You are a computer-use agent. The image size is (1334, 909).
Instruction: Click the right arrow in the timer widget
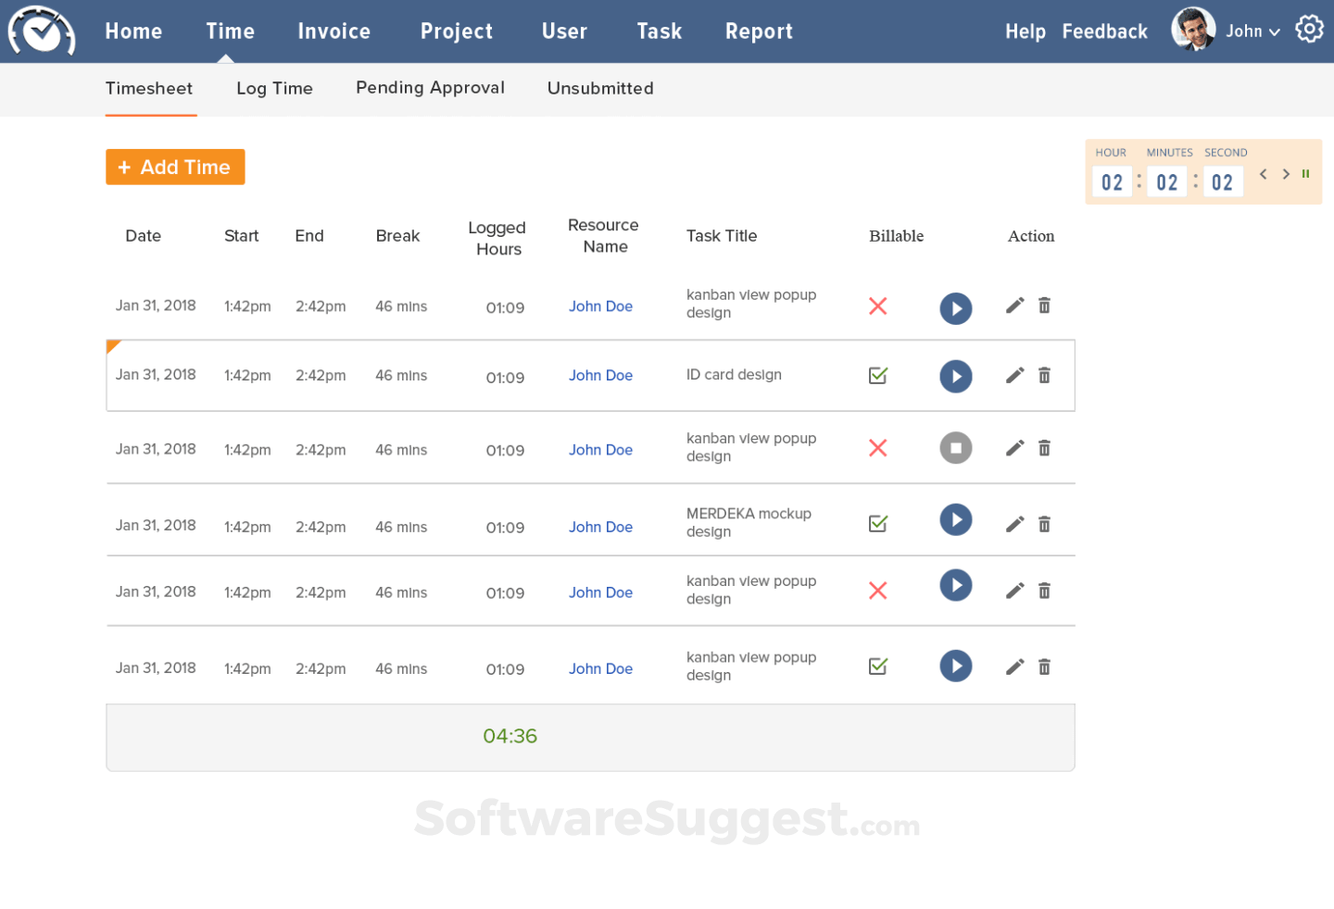1286,173
